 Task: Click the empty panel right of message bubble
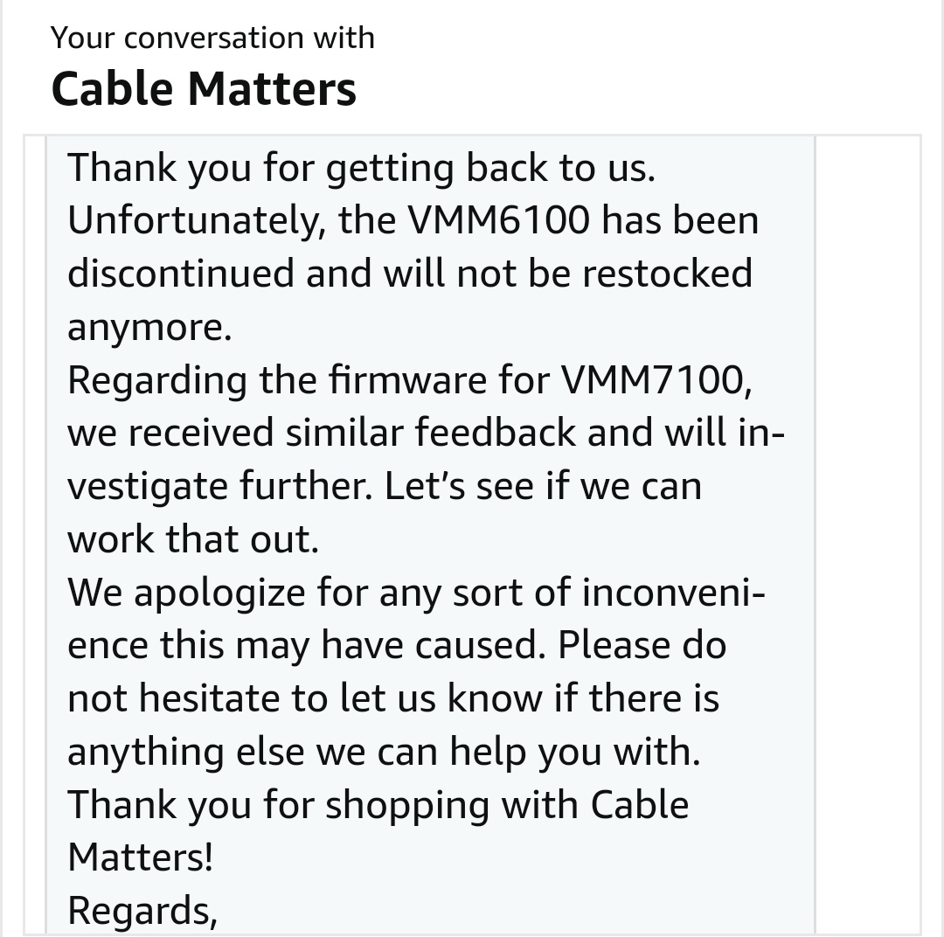click(x=868, y=535)
